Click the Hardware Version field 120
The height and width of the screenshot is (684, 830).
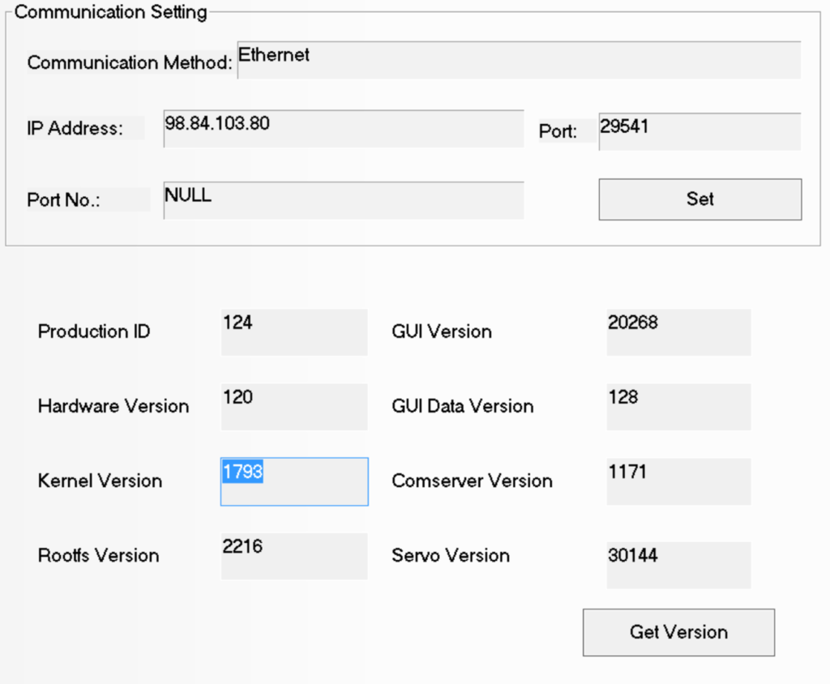pyautogui.click(x=293, y=407)
